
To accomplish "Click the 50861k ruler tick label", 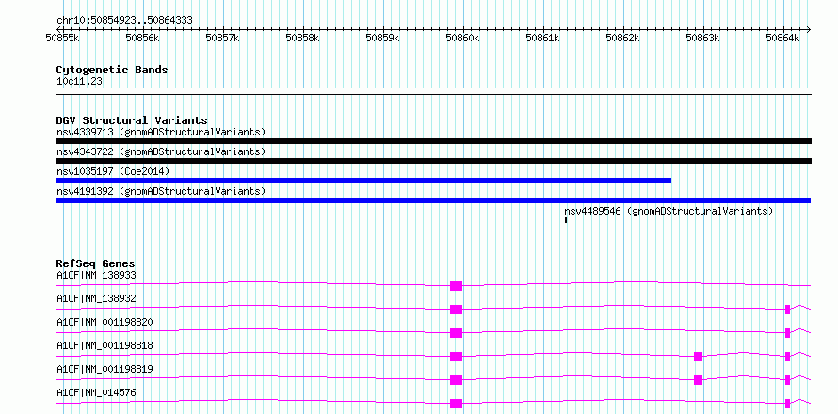I will [543, 38].
